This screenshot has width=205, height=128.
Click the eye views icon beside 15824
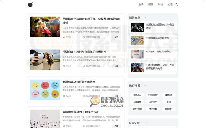(x=64, y=126)
